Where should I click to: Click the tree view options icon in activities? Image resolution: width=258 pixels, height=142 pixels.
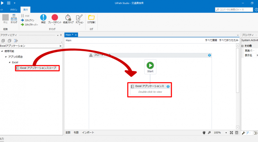16,40
